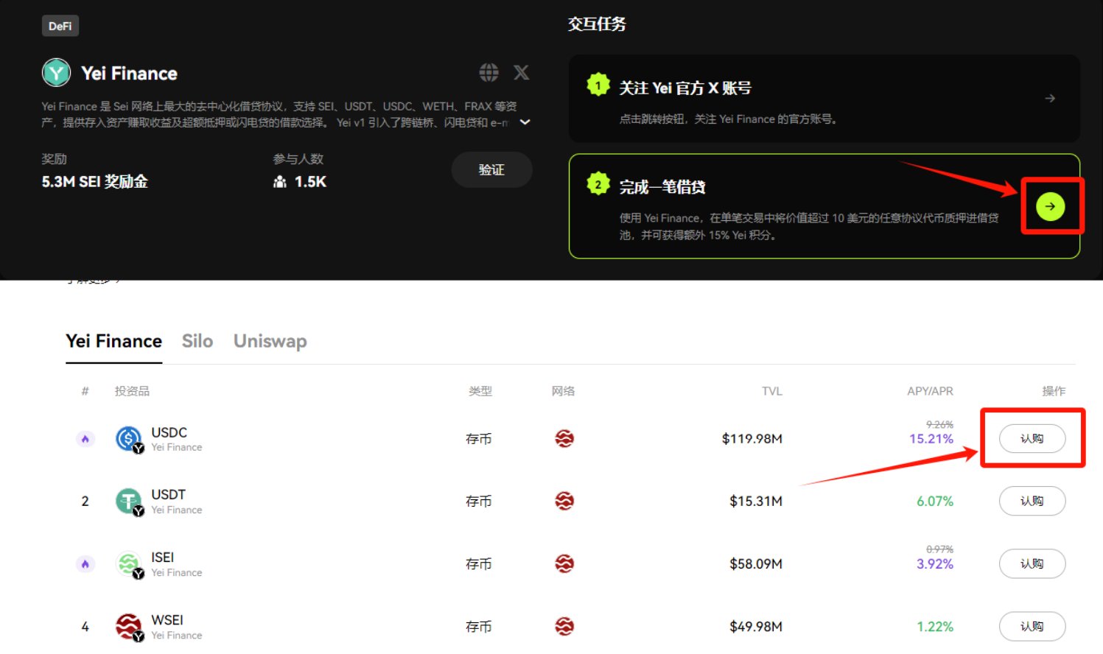
Task: Click the $58.09M TVL value
Action: (x=755, y=564)
